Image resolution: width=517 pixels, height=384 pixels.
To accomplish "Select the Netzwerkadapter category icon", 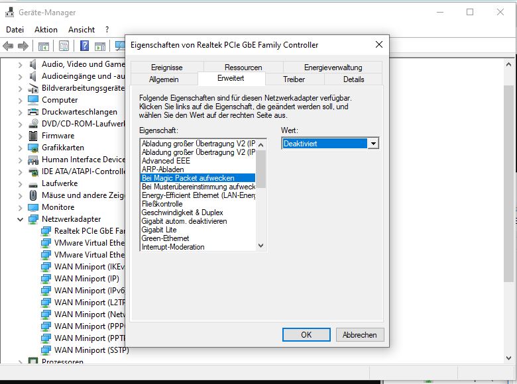I will (x=33, y=219).
